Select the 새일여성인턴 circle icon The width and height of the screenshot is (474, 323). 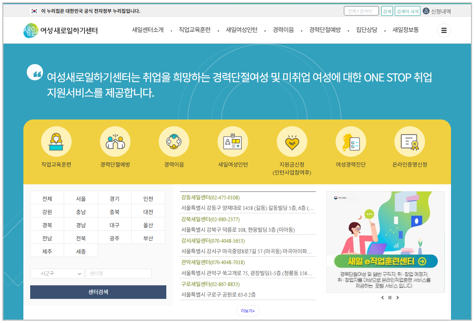pos(233,141)
